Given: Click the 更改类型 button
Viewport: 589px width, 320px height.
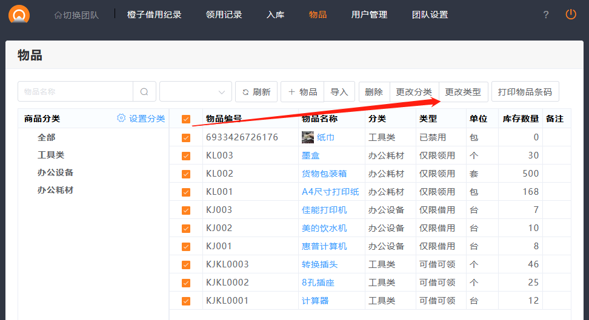Looking at the screenshot, I should coord(463,92).
